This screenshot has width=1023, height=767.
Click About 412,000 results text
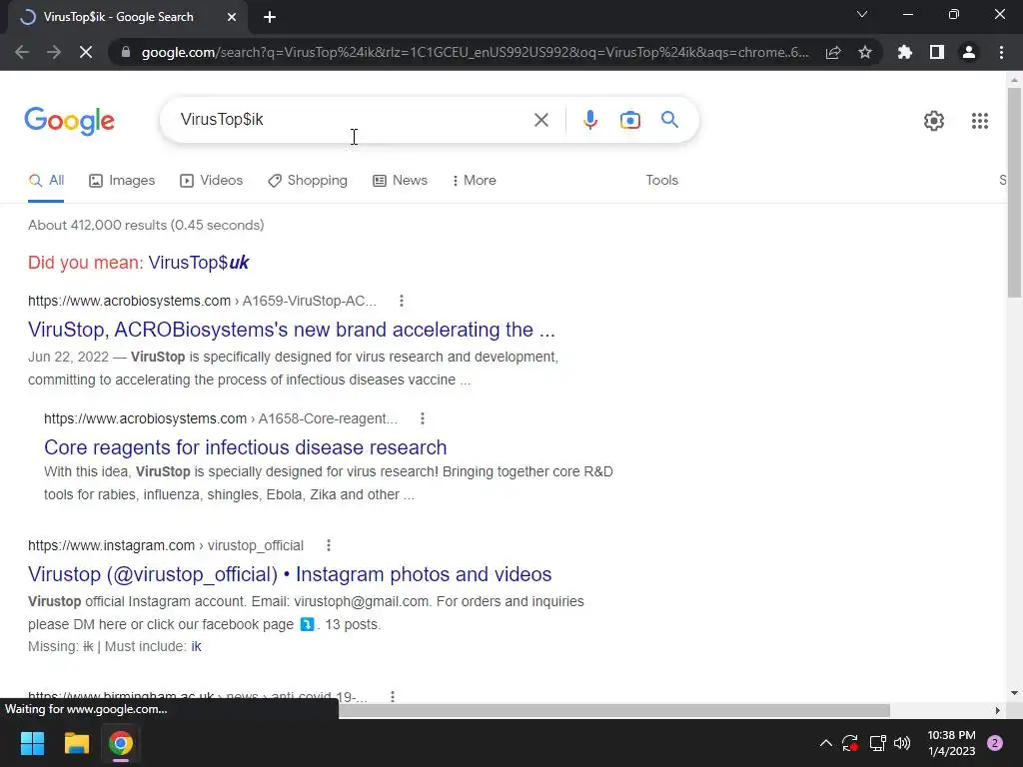pos(146,225)
